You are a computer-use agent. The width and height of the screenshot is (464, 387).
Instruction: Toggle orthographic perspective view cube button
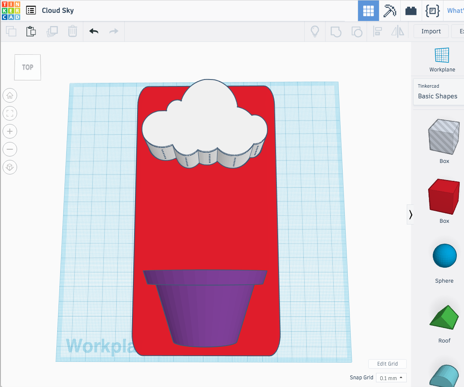10,167
